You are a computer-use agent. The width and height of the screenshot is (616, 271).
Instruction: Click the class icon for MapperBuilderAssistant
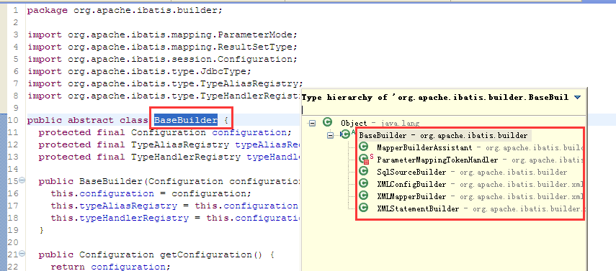coord(364,147)
